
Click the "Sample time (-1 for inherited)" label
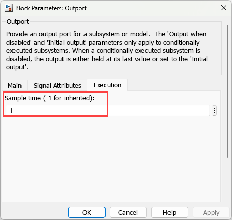(49, 98)
